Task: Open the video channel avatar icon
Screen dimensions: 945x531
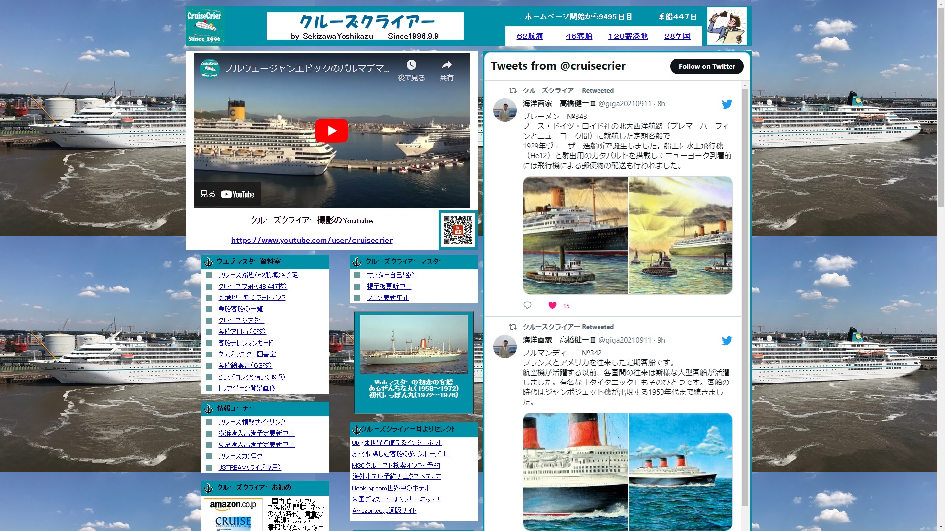Action: click(209, 68)
